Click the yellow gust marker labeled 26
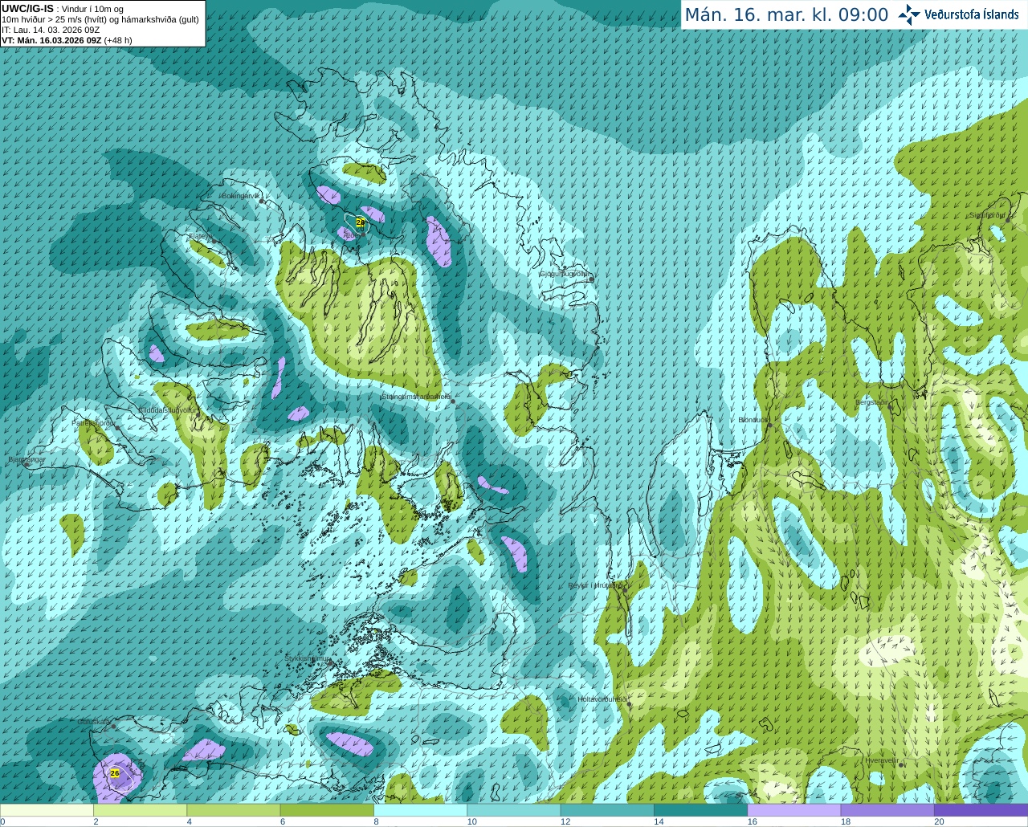This screenshot has width=1028, height=827. pyautogui.click(x=115, y=773)
